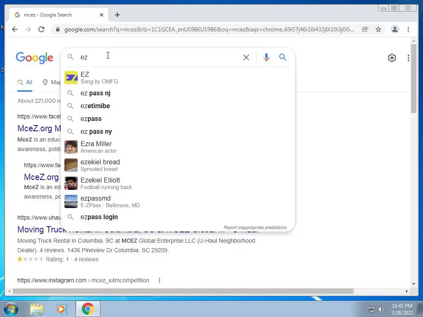Viewport: 423px width, 317px height.
Task: Click into the search text field
Action: point(159,57)
